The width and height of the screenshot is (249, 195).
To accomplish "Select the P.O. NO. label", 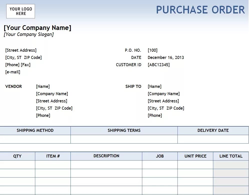I will 133,50.
